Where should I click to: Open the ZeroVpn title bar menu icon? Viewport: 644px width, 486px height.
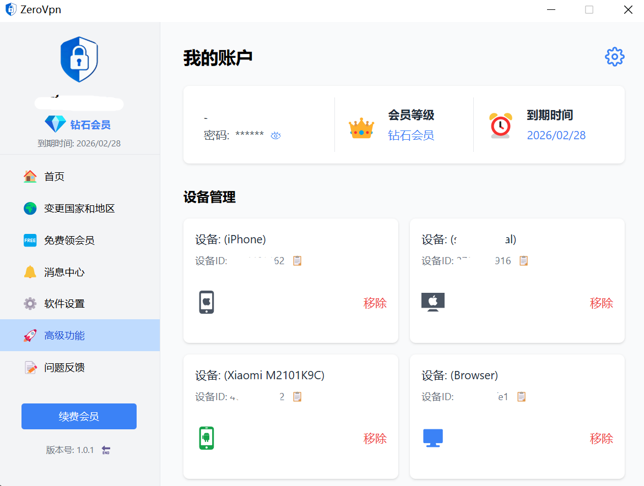click(10, 9)
